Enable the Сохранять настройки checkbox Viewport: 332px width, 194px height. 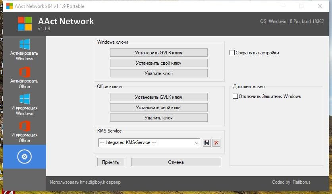tap(232, 53)
